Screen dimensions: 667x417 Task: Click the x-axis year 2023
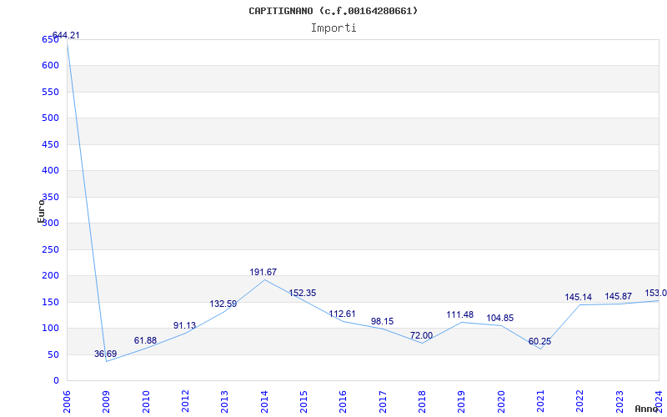pyautogui.click(x=619, y=401)
